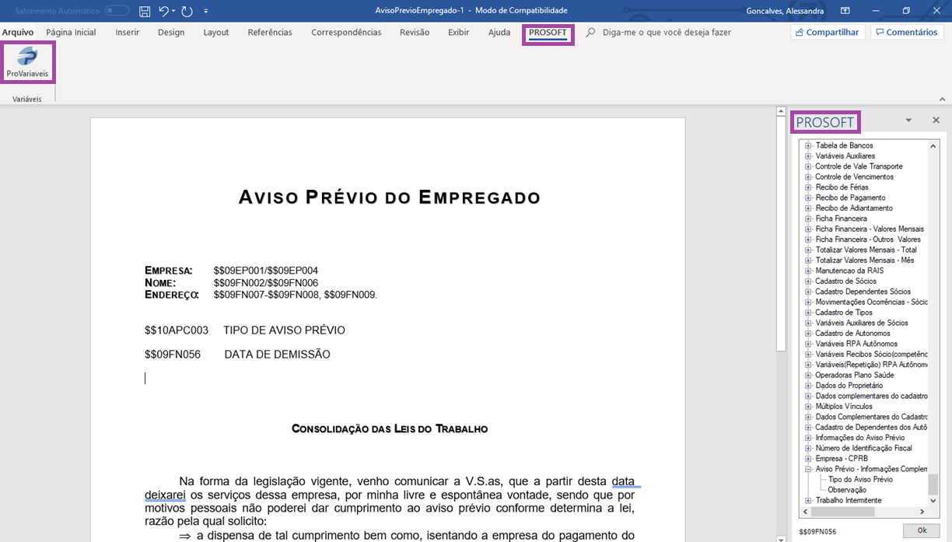Expand the Tabela de Bancos tree item
This screenshot has height=542, width=952.
(807, 145)
